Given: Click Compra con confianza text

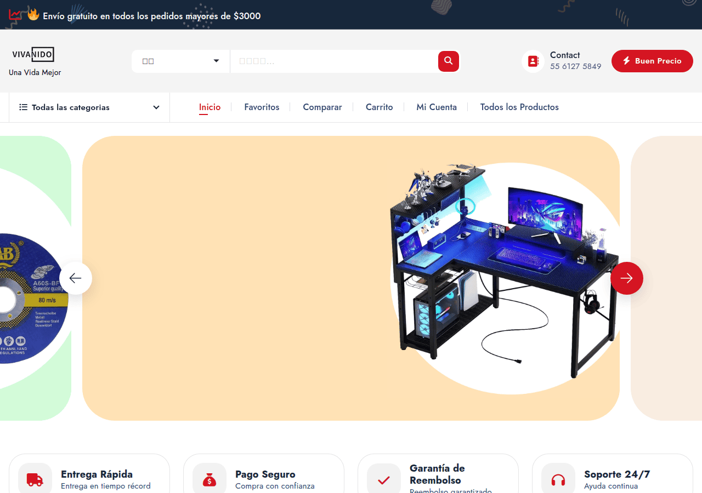Looking at the screenshot, I should point(275,486).
